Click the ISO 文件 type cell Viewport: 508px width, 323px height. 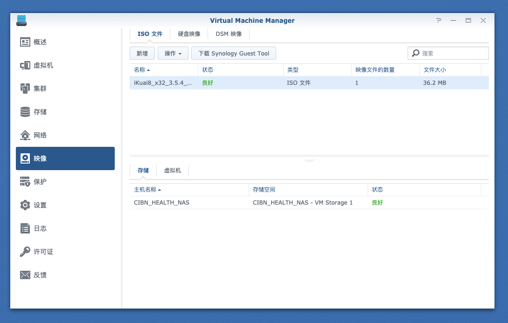coord(299,83)
